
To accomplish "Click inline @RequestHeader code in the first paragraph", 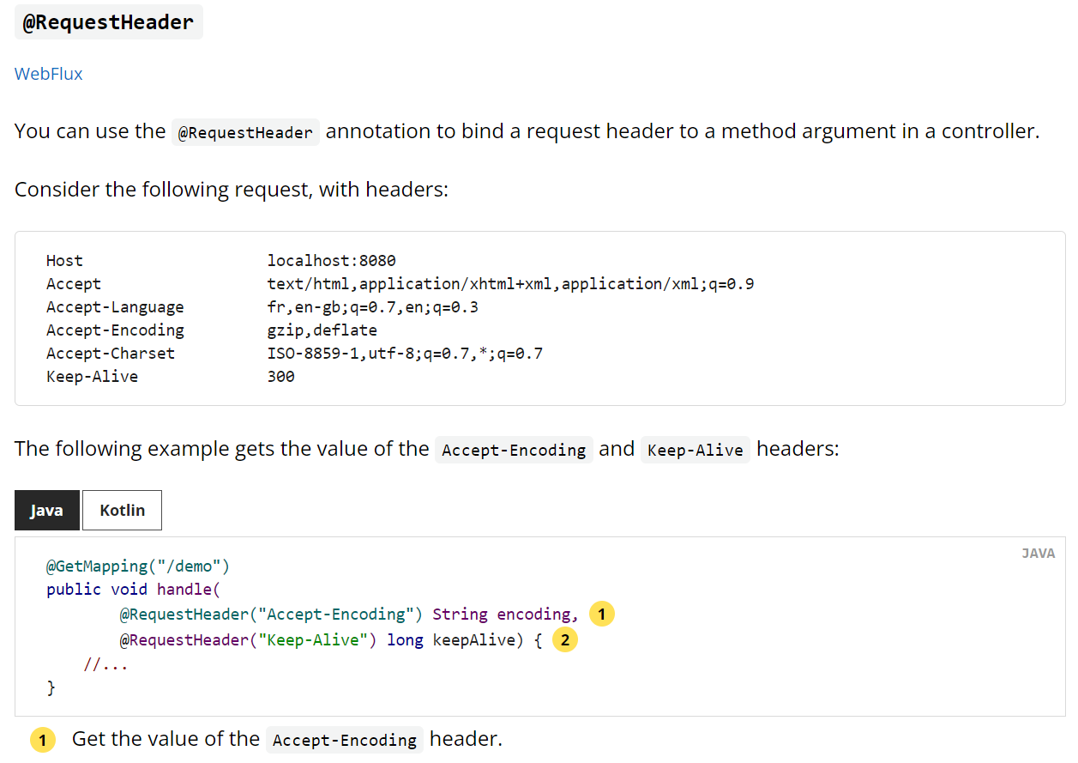I will [x=245, y=133].
